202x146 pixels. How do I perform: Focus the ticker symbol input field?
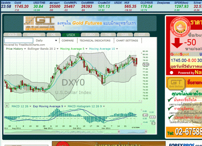(19, 41)
